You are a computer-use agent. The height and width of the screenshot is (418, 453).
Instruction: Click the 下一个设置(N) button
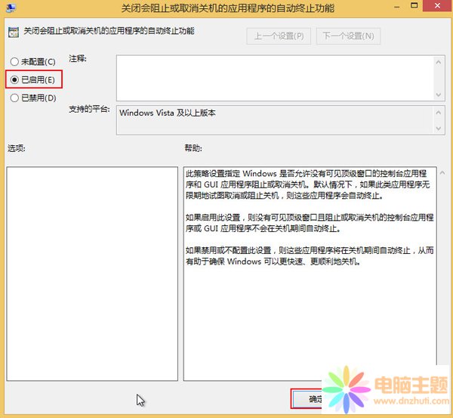[348, 36]
